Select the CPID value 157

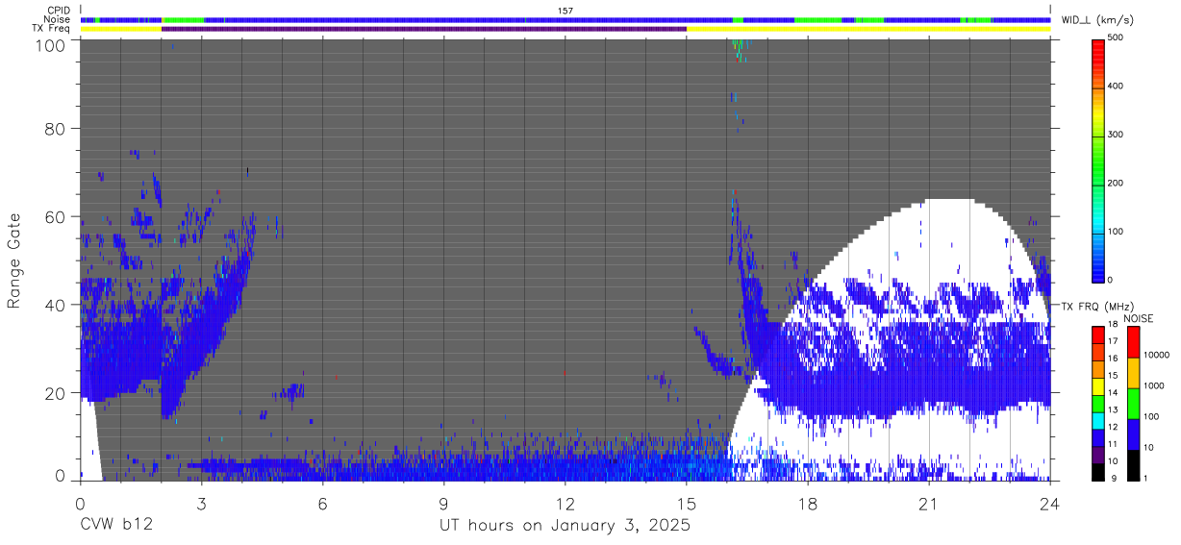(x=565, y=11)
